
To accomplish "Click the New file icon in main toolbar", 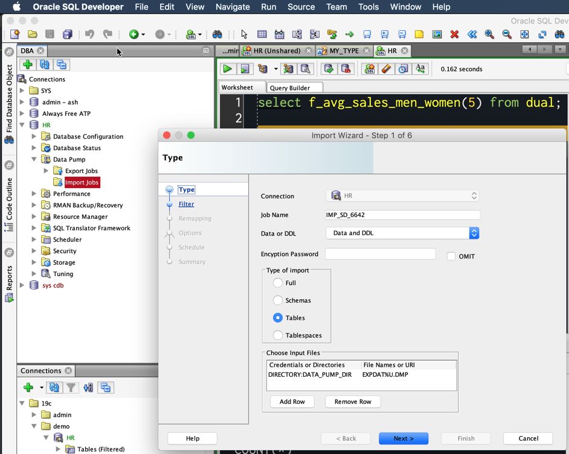I will (x=15, y=34).
